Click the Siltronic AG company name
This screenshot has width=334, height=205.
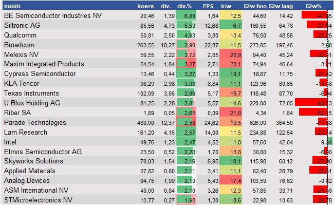click(x=22, y=25)
